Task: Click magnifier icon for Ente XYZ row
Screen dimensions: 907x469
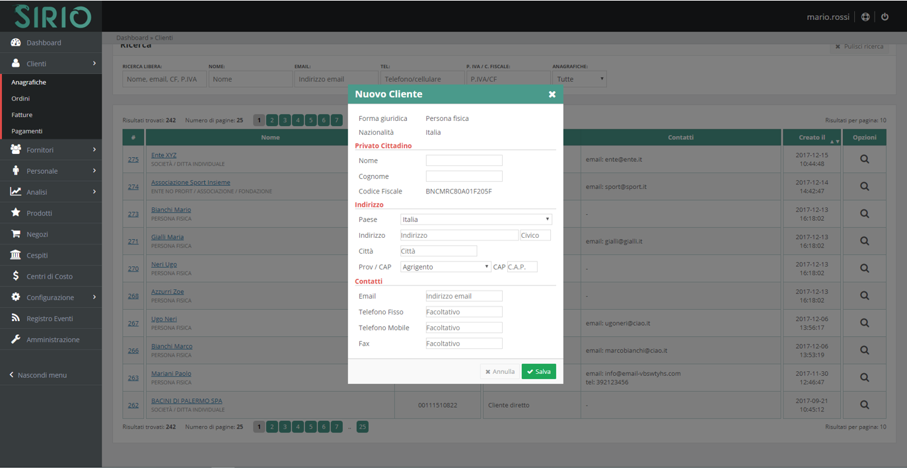Action: pyautogui.click(x=864, y=159)
